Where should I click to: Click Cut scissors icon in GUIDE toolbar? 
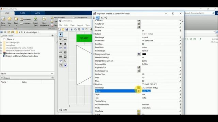(x=72, y=29)
